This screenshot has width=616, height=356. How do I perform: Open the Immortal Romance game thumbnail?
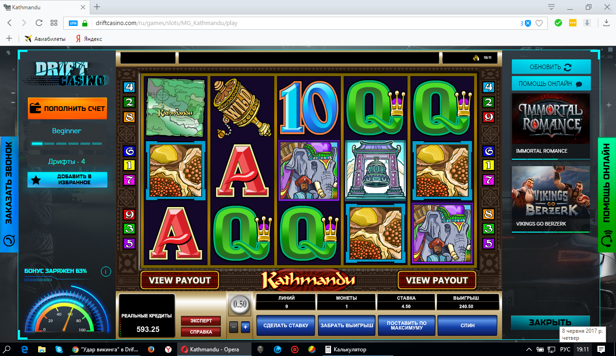point(551,125)
